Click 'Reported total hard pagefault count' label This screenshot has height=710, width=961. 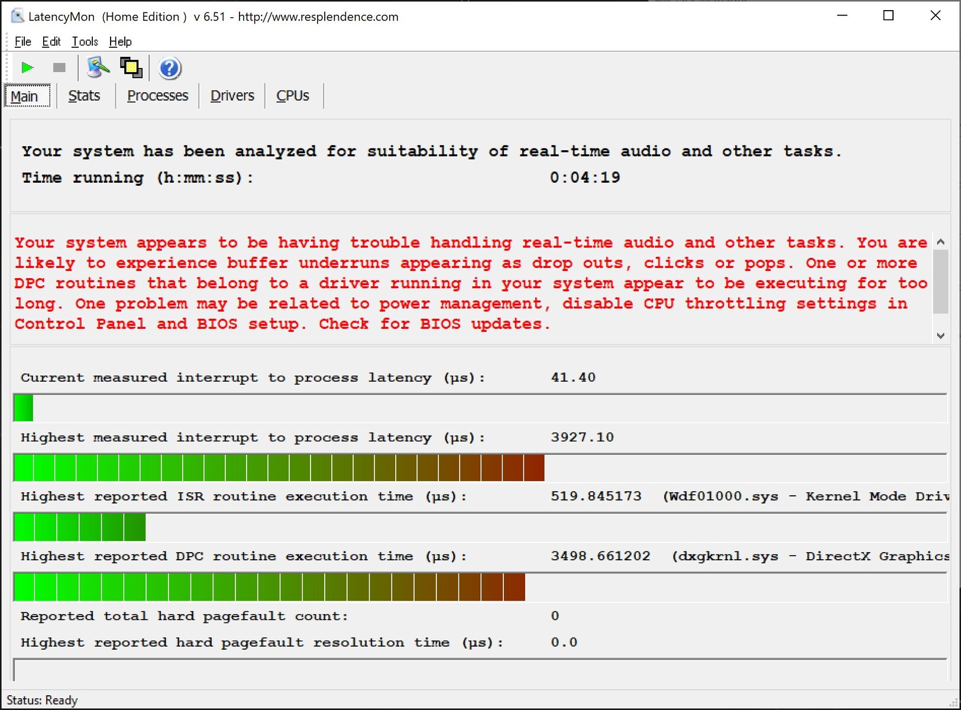[185, 616]
